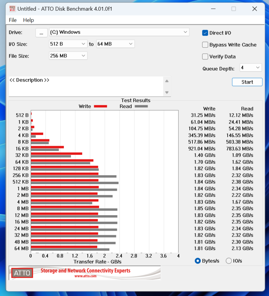Click the read value 2.13 GB/s
Screen dimensions: 269x296
pos(242,248)
